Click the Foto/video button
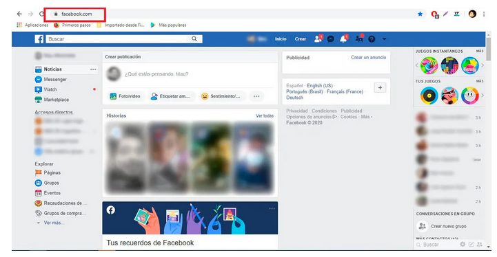The height and width of the screenshot is (257, 497). coord(125,96)
